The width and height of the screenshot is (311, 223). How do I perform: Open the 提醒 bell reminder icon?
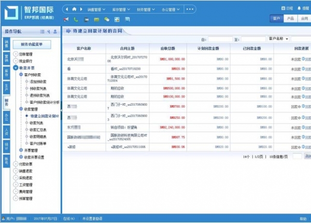point(299,8)
